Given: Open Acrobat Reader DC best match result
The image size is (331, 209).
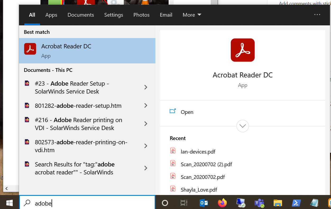Looking at the screenshot, I should click(x=87, y=51).
